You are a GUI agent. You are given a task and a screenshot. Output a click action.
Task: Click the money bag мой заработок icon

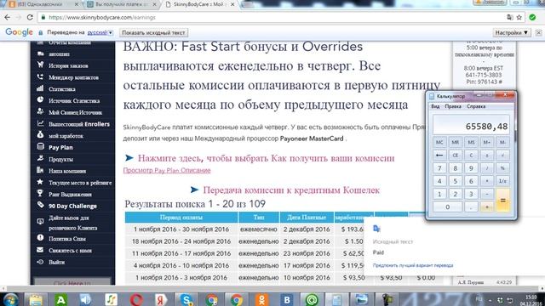40,135
